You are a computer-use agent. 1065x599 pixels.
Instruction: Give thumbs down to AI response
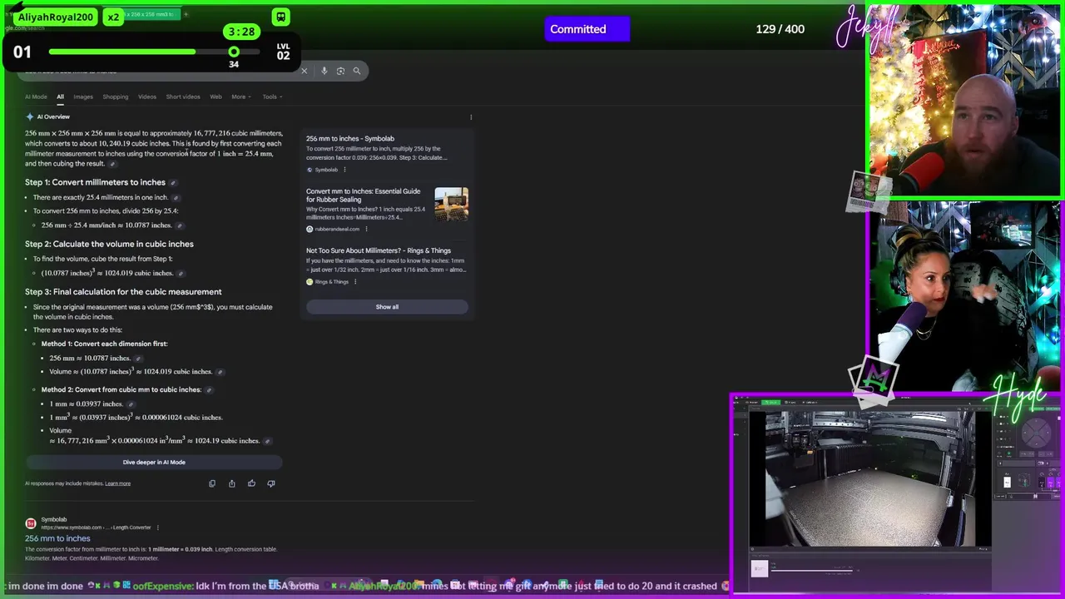tap(271, 483)
